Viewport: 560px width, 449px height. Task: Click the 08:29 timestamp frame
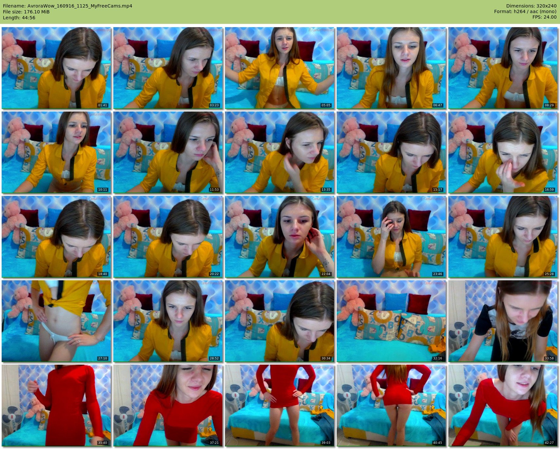(503, 68)
